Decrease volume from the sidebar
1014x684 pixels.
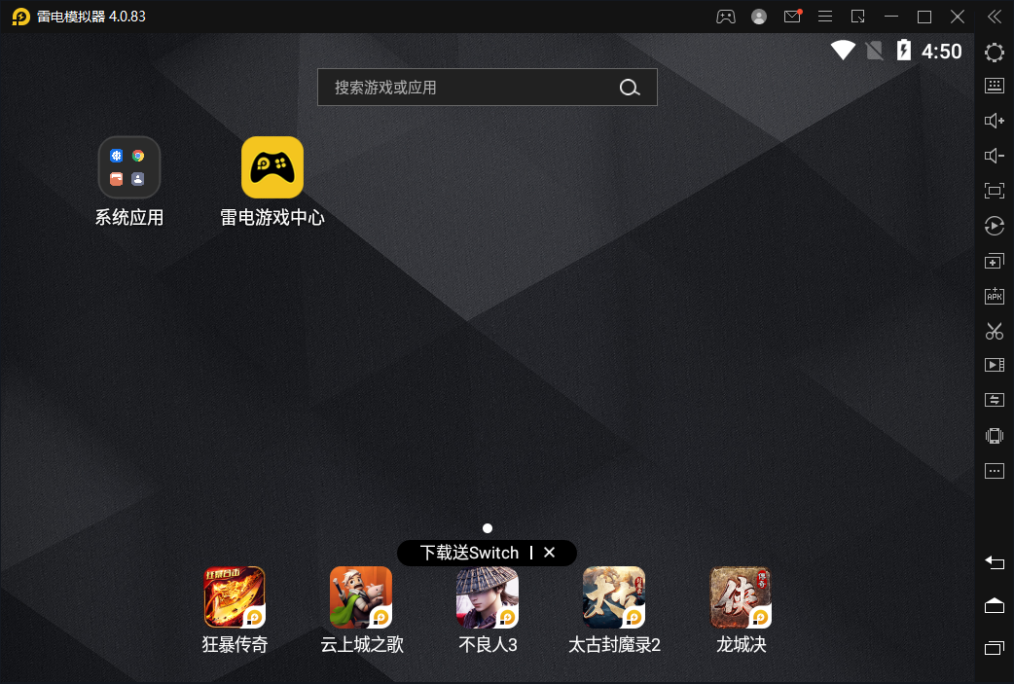(994, 156)
